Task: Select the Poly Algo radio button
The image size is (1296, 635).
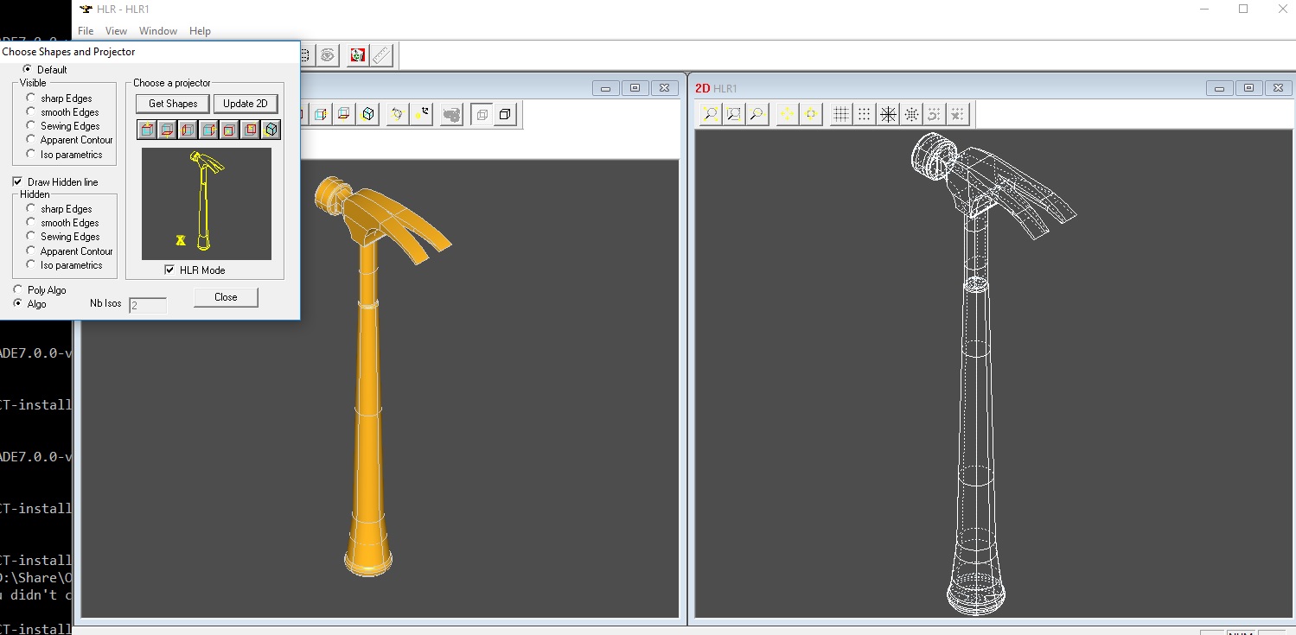Action: [x=18, y=290]
